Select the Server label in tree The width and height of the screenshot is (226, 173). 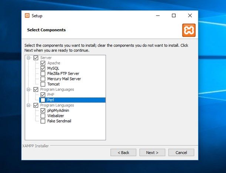[46, 58]
